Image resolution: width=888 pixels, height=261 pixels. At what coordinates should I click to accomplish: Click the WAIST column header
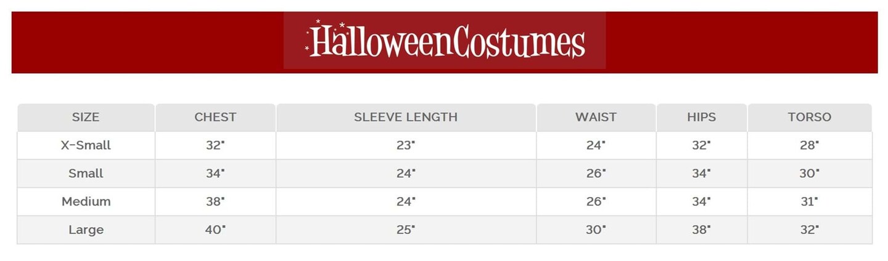click(x=596, y=117)
